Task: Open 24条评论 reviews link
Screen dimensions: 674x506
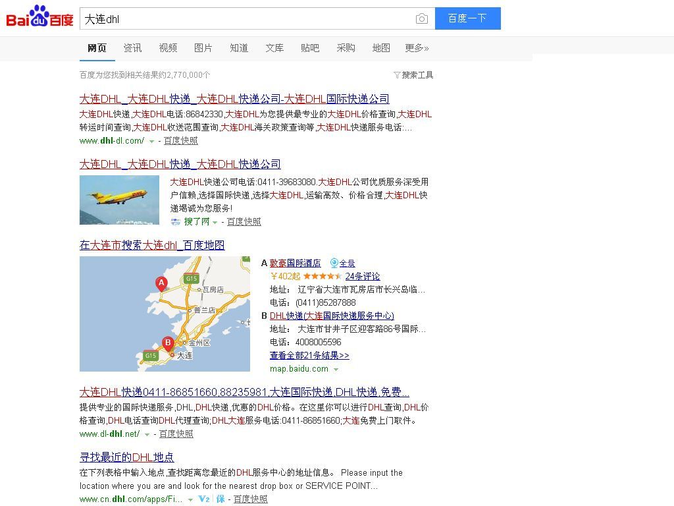Action: pyautogui.click(x=363, y=276)
